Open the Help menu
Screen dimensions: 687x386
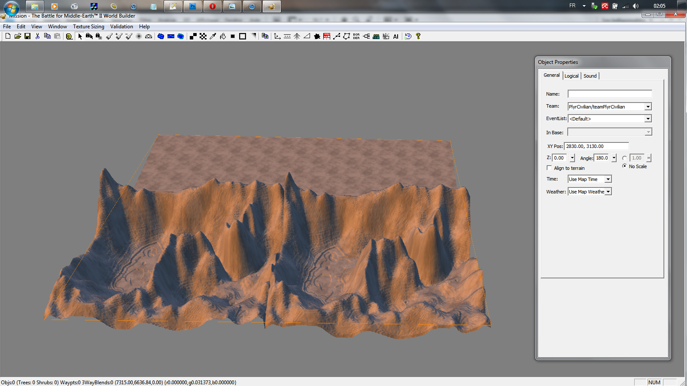coord(144,27)
